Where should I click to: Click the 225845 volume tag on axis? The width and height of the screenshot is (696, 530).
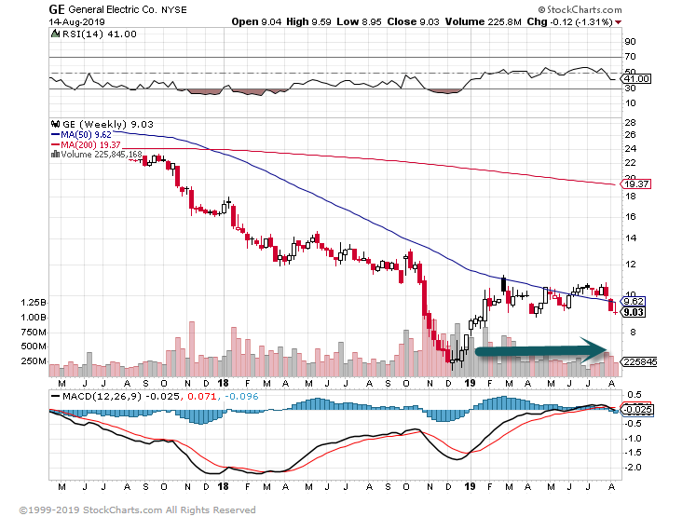[x=639, y=361]
